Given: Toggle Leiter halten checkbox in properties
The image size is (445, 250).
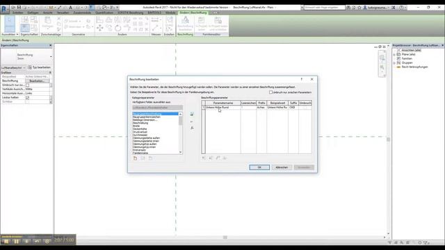Looking at the screenshot, I should click(28, 97).
